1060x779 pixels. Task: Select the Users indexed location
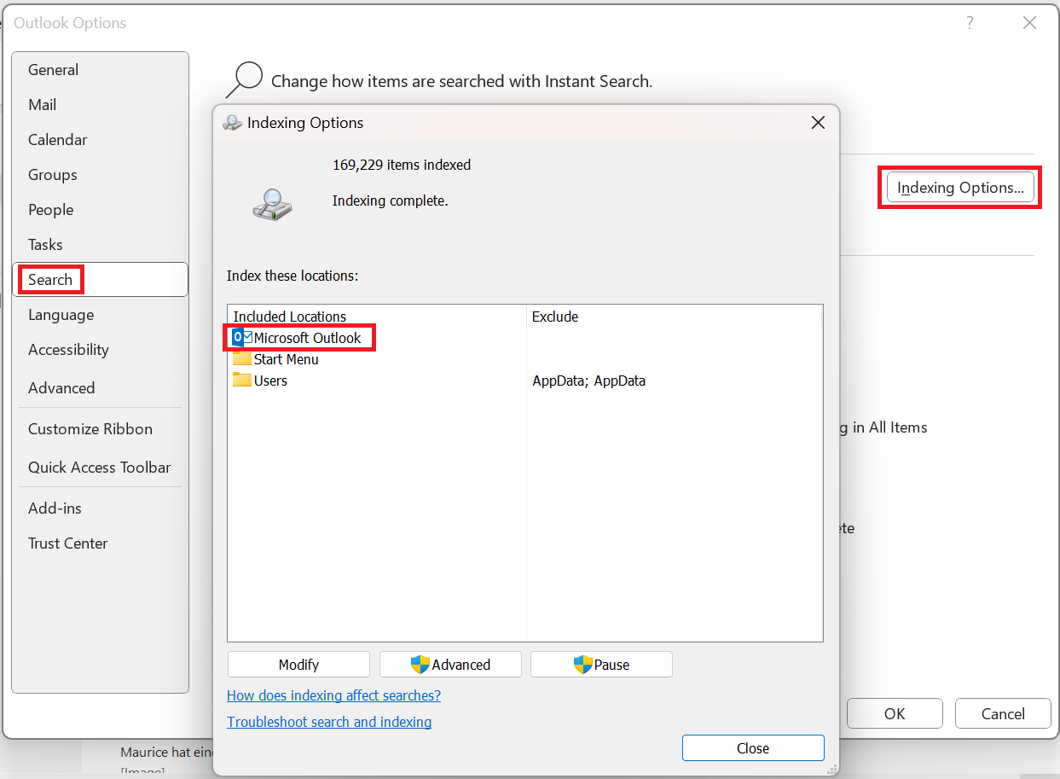[270, 381]
